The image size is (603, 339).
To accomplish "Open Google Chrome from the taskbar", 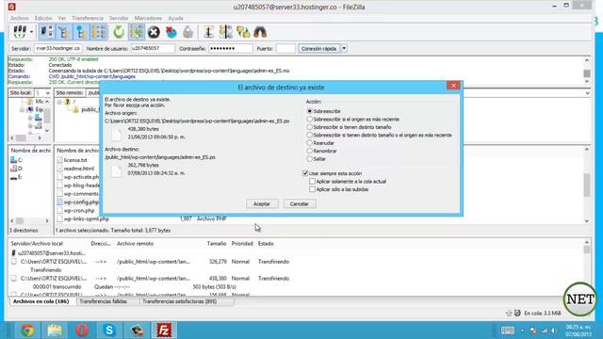I will (x=27, y=331).
